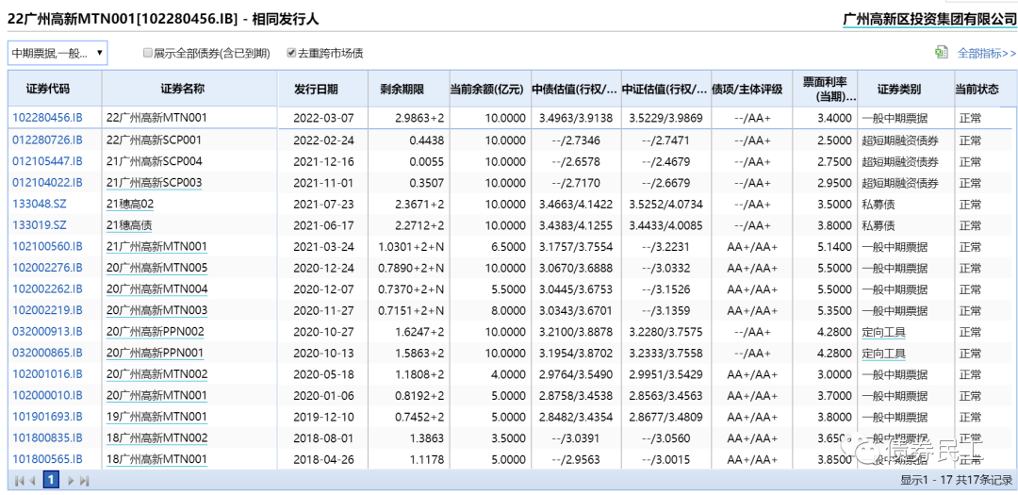1018x495 pixels.
Task: Open issuer 广州高新区投资集团有限公司 link
Action: (929, 18)
